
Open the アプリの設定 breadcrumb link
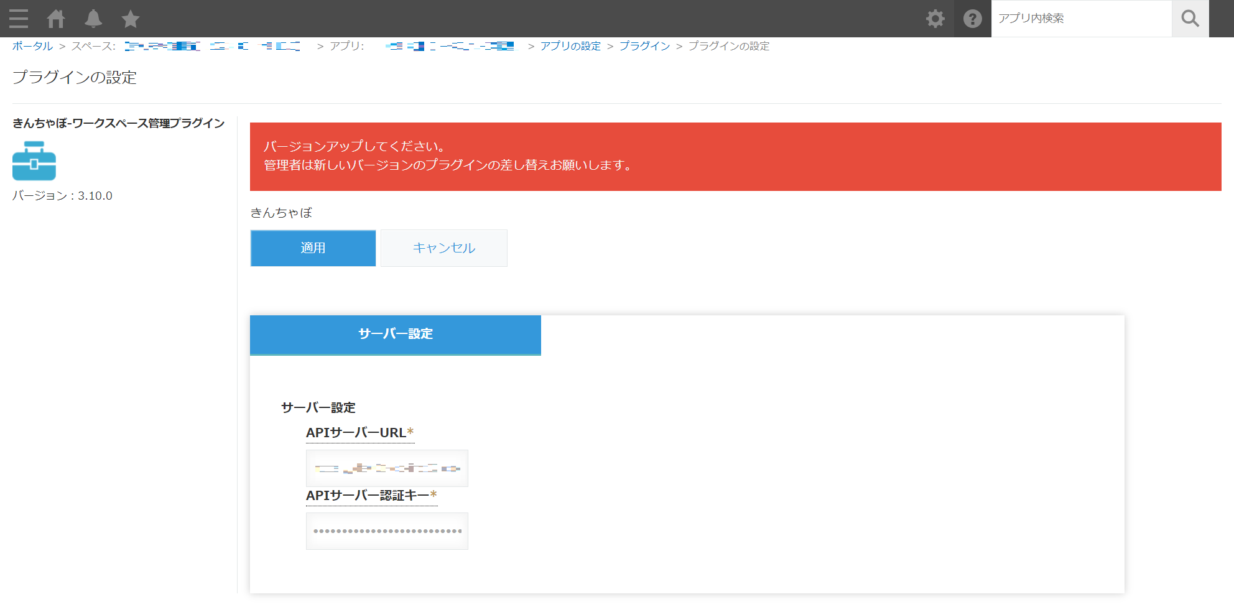click(570, 46)
